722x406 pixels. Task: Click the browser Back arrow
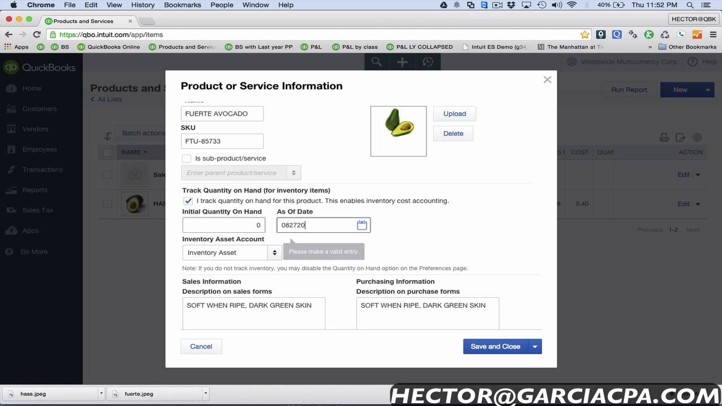pos(9,34)
